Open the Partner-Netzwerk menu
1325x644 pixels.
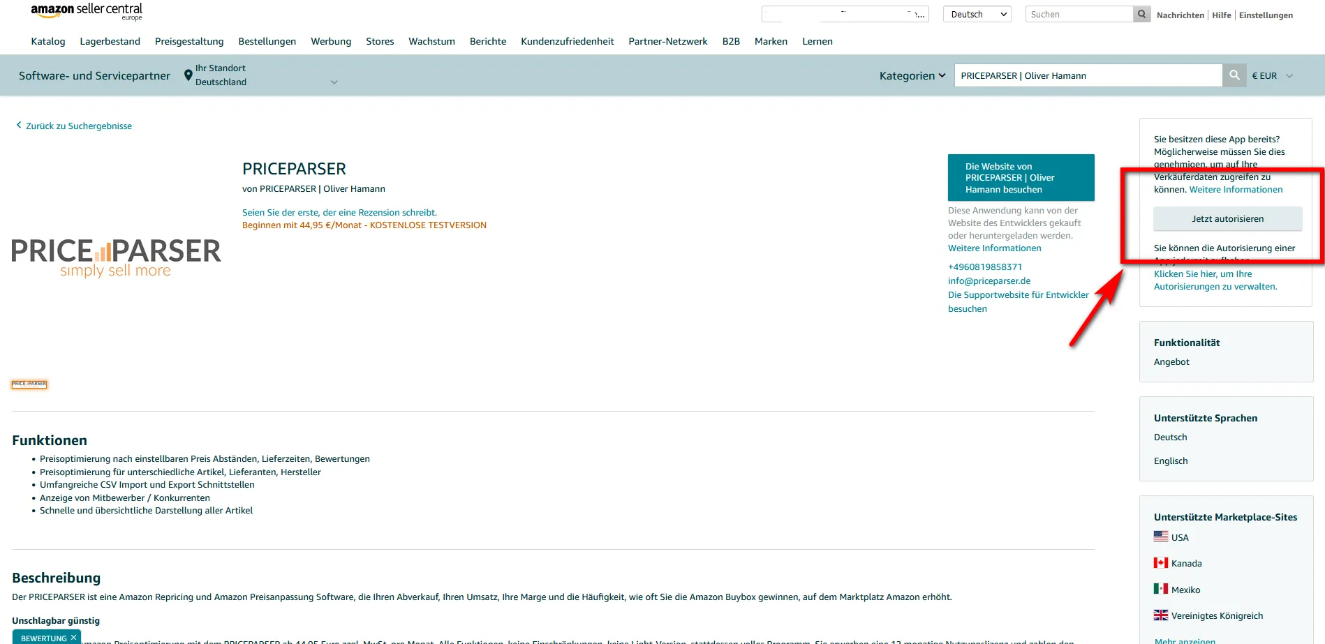click(x=668, y=41)
